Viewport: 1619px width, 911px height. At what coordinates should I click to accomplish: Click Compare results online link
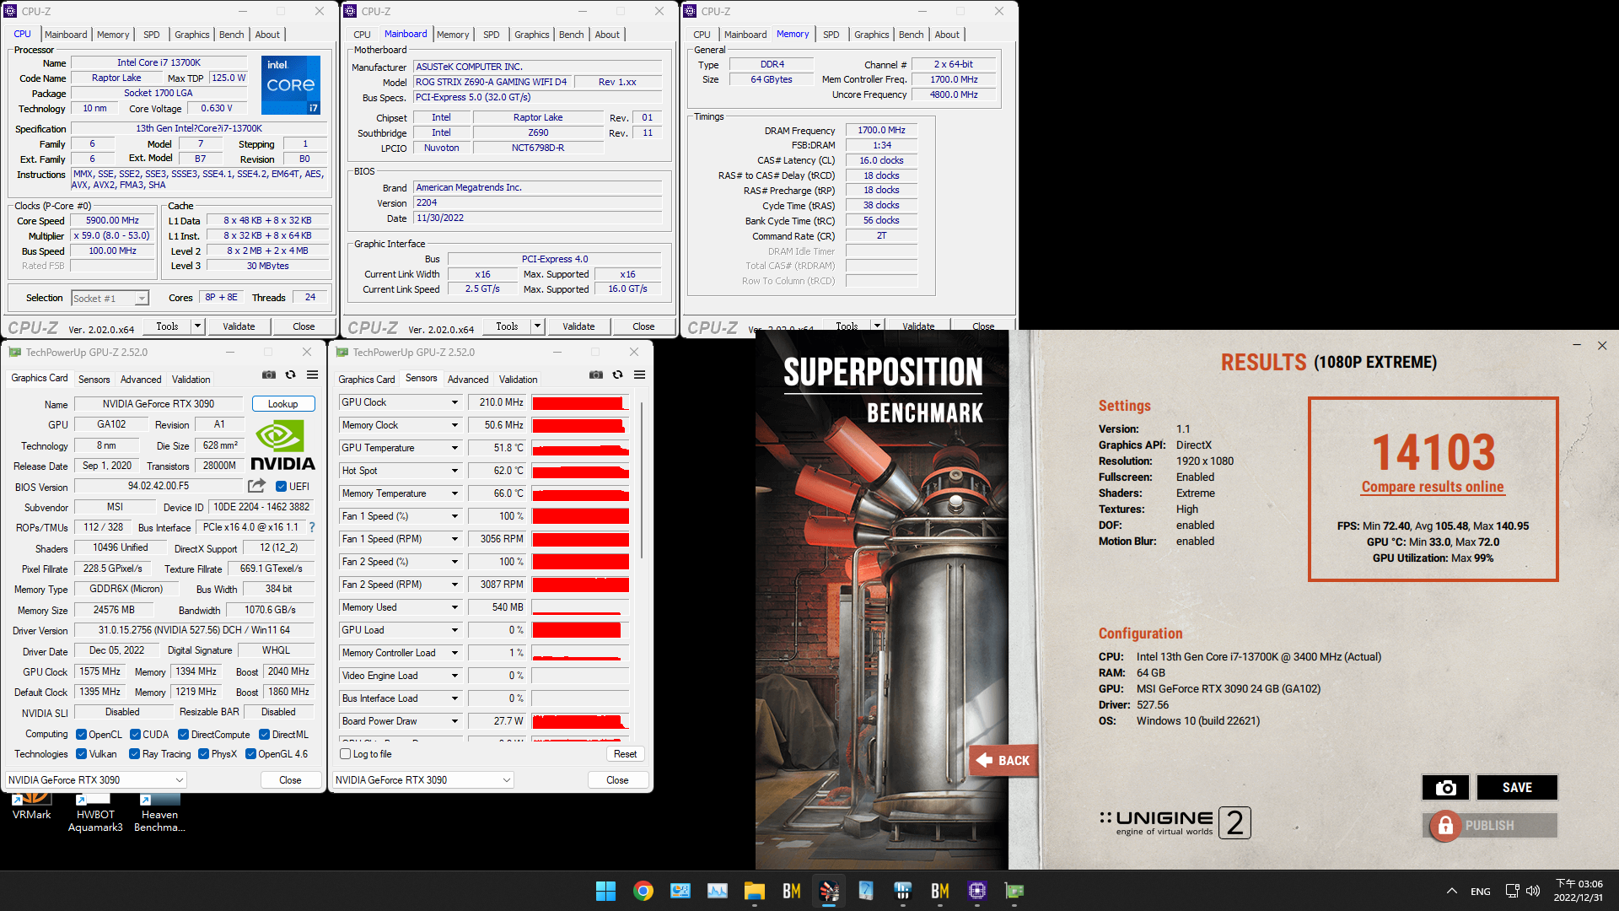[x=1432, y=487]
